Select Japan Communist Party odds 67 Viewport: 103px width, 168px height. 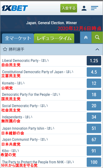click(x=94, y=140)
